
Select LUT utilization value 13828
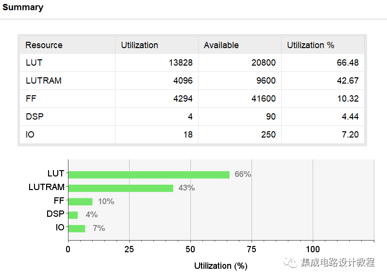coord(181,63)
